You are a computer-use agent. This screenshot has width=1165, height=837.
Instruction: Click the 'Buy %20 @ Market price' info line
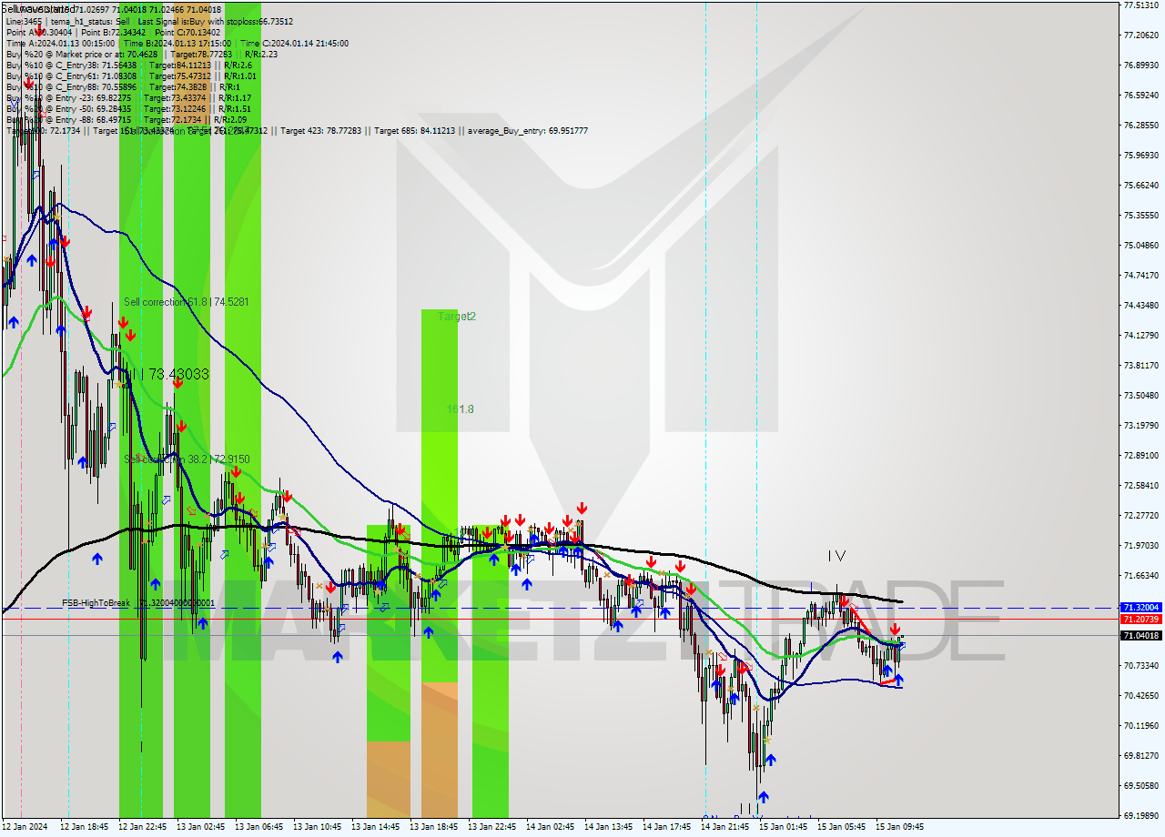[142, 54]
